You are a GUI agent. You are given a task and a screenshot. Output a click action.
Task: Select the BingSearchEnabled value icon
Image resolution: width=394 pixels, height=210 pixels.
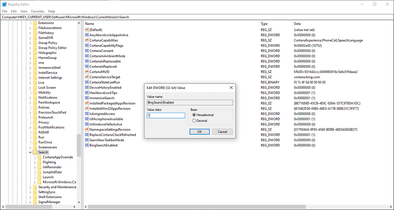[87, 145]
